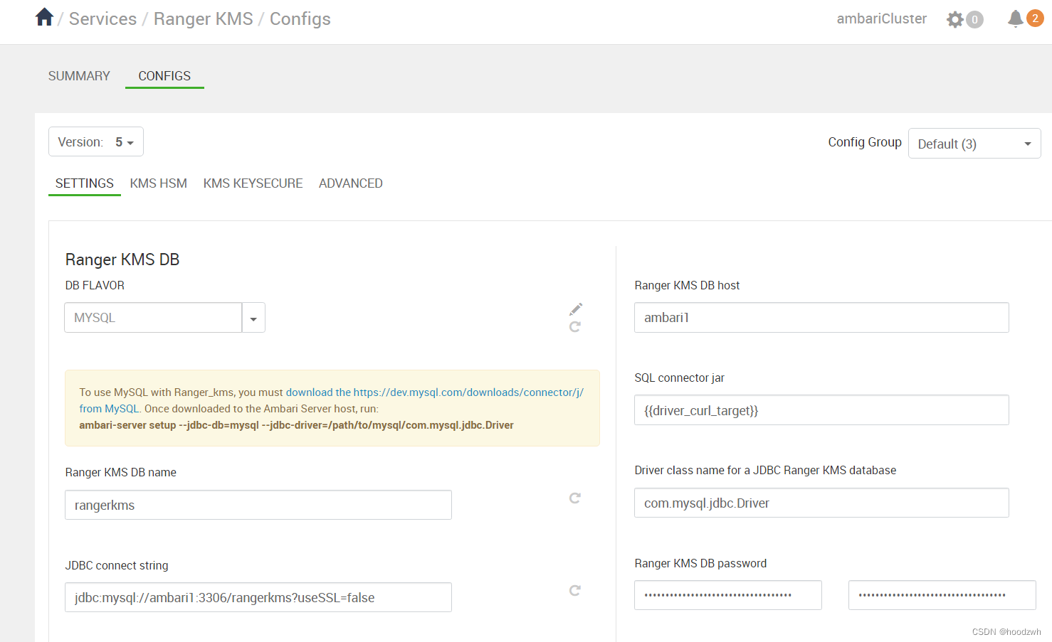Click the Driver class name field
Viewport: 1052px width, 642px height.
[x=821, y=503]
